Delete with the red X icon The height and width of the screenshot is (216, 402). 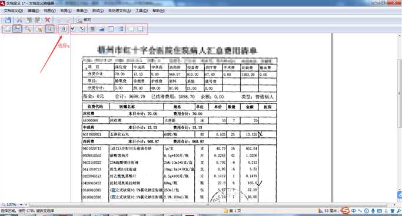tap(48, 20)
